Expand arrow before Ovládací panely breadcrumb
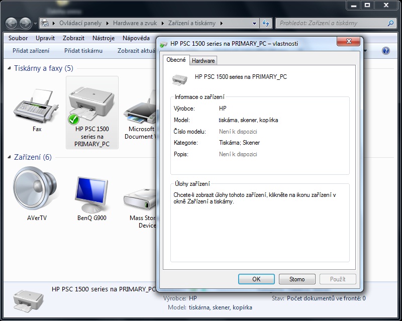This screenshot has height=321, width=402. point(54,23)
